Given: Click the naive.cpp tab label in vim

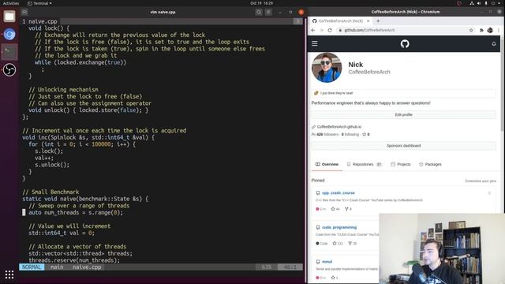Looking at the screenshot, I should [x=43, y=21].
